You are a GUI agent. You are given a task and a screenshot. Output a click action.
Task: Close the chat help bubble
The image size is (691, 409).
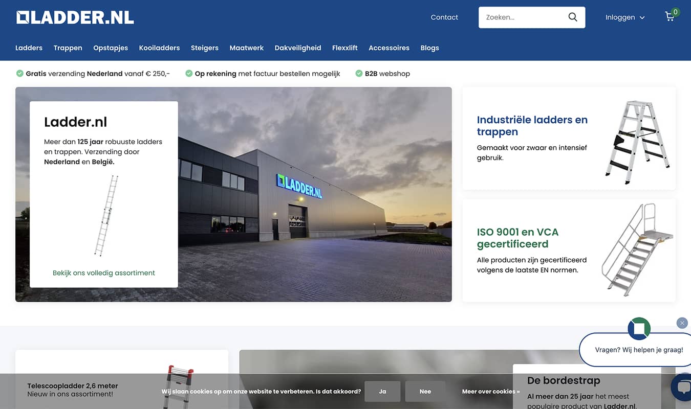tap(682, 323)
